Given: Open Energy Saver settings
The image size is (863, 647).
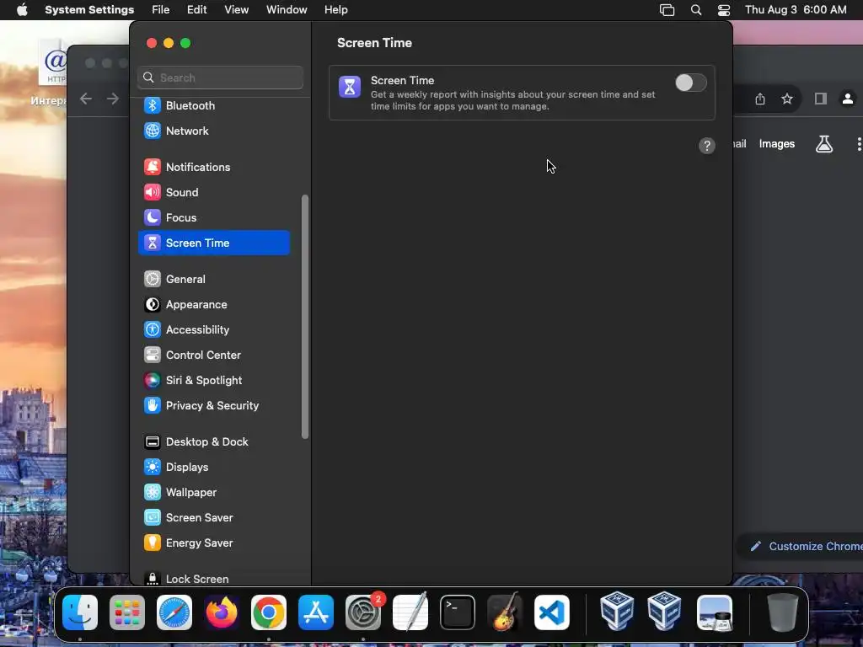Looking at the screenshot, I should pos(214,543).
